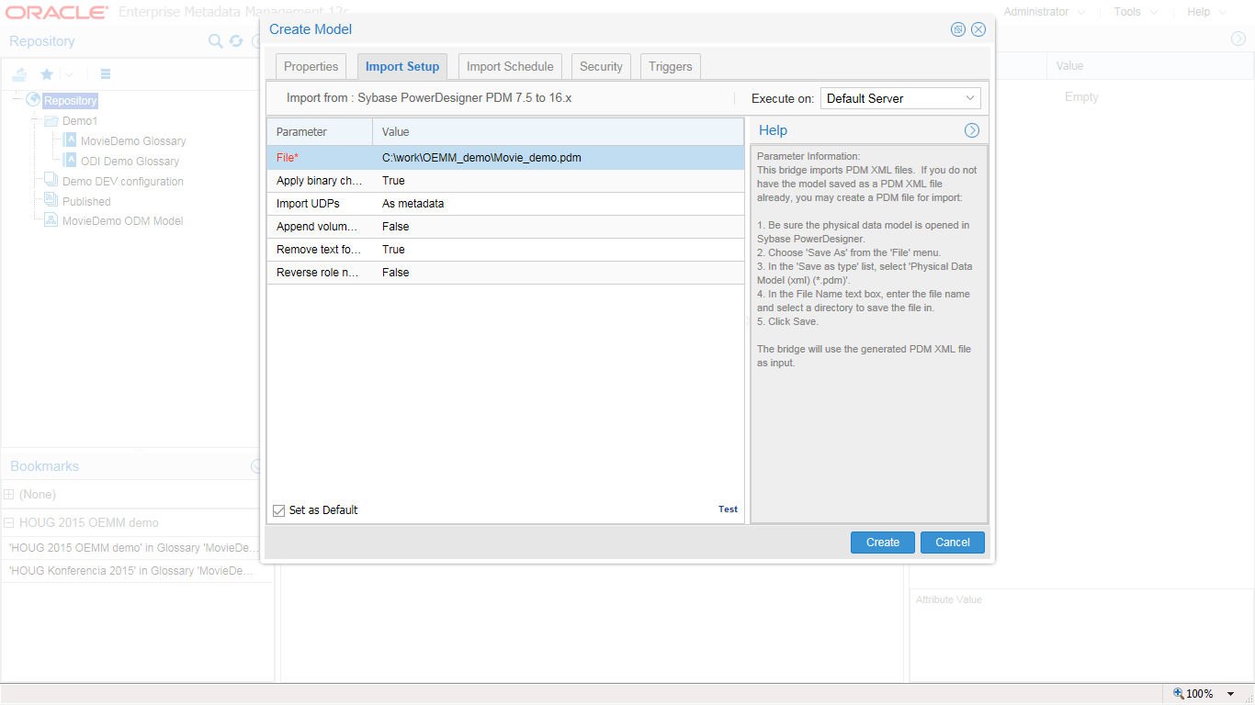Image resolution: width=1255 pixels, height=705 pixels.
Task: Click the Oracle logo
Action: click(57, 13)
